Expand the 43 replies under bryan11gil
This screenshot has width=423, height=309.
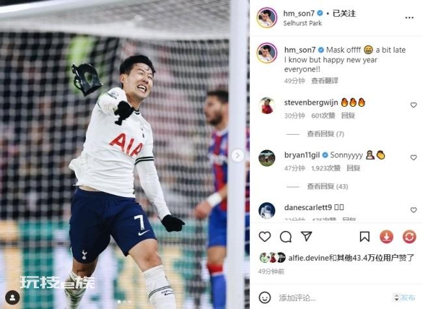(327, 186)
